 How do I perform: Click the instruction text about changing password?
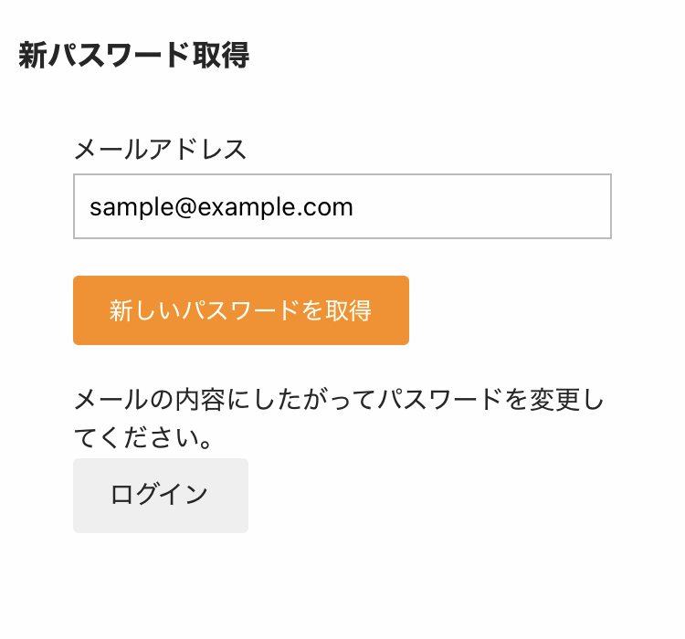(x=340, y=418)
